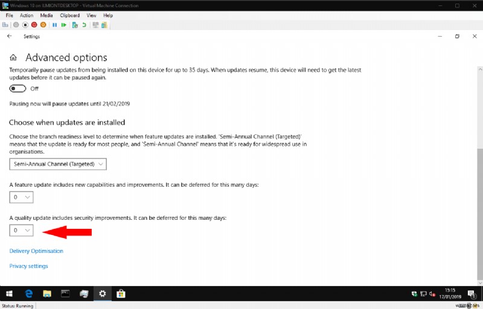Open the Delivery Optimisation link
The height and width of the screenshot is (309, 483).
[x=36, y=251]
